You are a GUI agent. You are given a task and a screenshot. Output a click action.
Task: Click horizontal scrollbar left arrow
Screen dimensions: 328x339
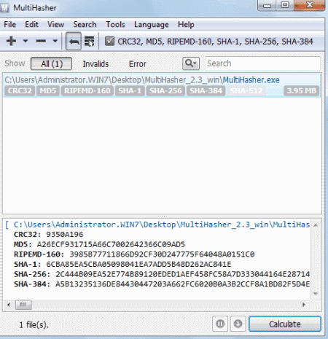[x=9, y=305]
